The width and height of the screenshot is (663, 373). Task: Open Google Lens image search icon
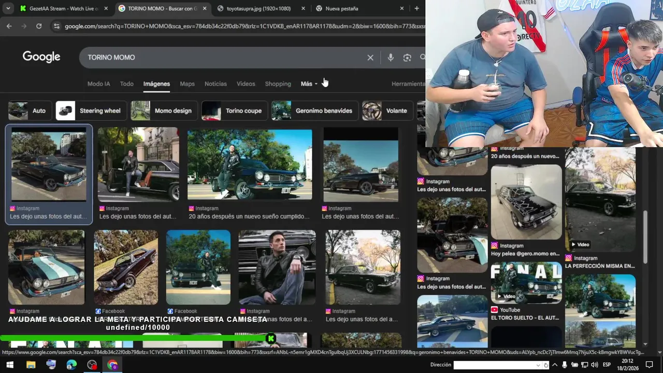click(x=407, y=58)
